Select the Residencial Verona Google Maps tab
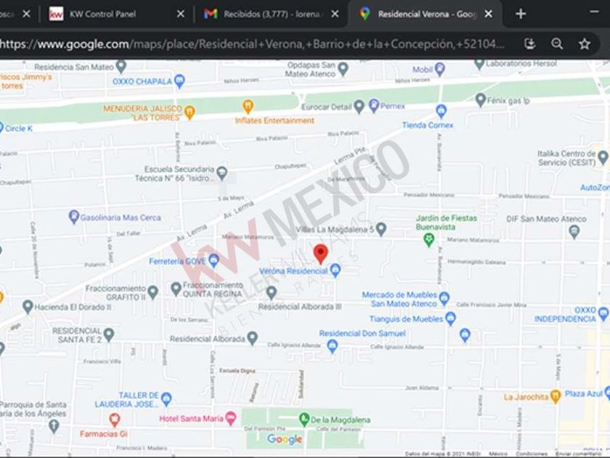 (426, 14)
